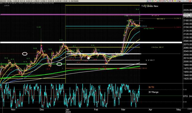
Task: Click the May label on time axis
Action: [x=179, y=110]
